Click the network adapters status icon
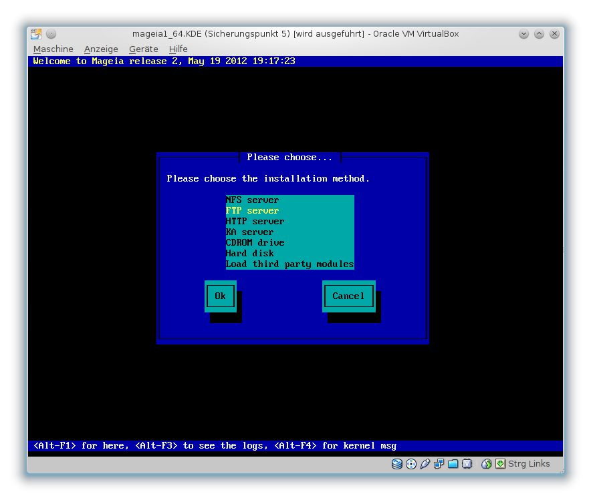The height and width of the screenshot is (500, 591). (439, 464)
